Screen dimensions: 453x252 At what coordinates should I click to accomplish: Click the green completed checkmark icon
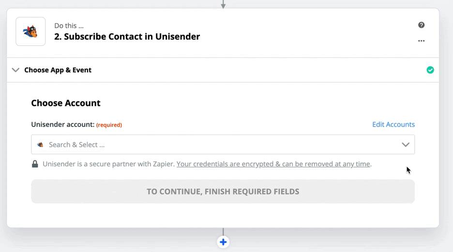point(430,70)
